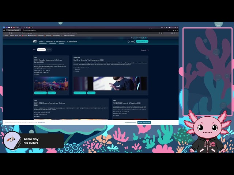234x175 pixels.
Task: Open the Kali applications menu icon
Action: tap(4, 27)
